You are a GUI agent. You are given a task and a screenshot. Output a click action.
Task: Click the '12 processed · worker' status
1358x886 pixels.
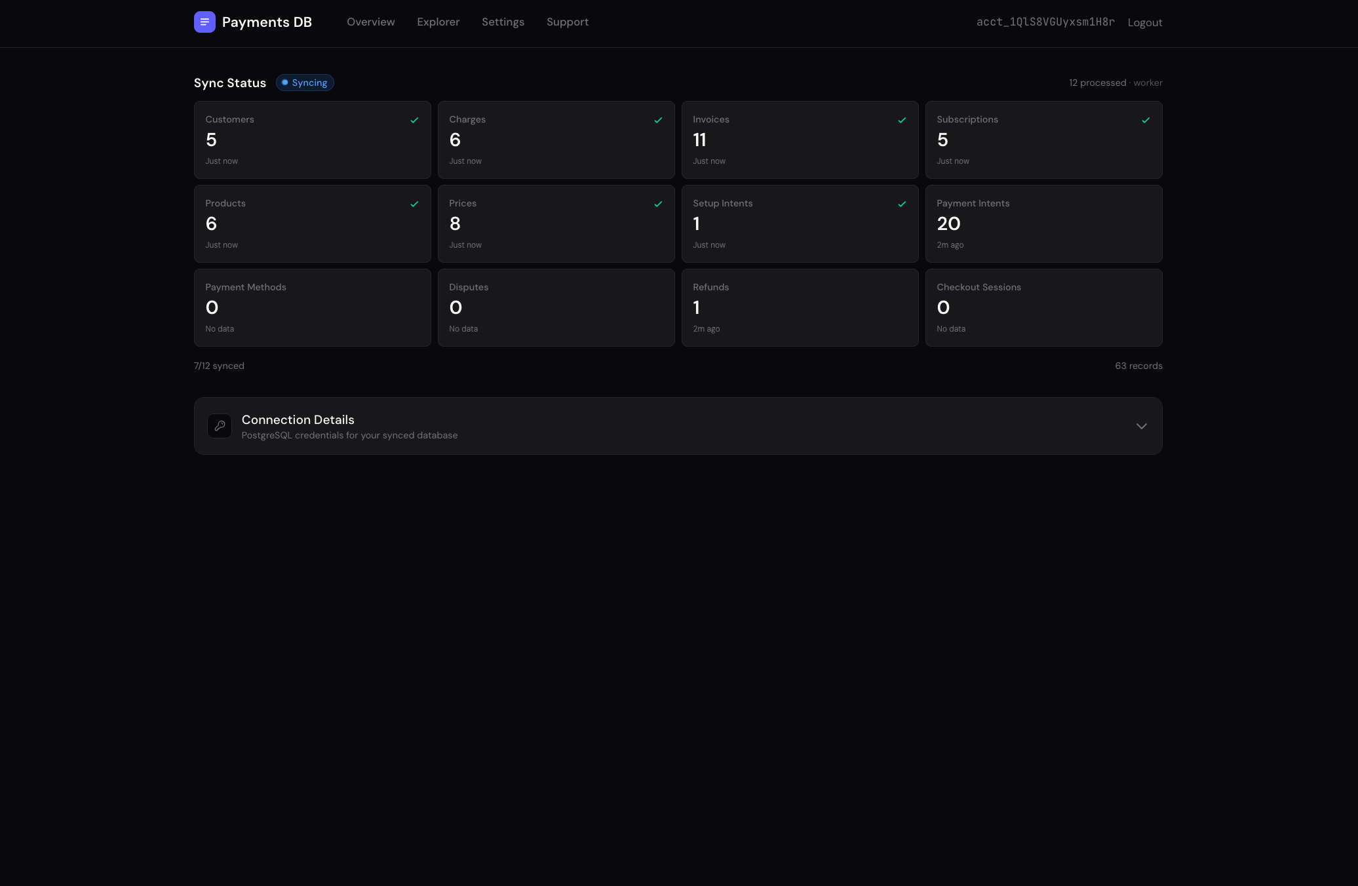[1115, 83]
